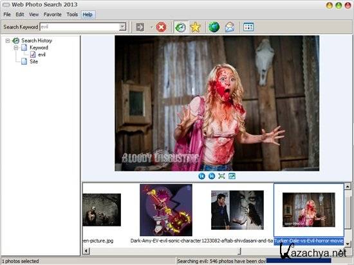The image size is (354, 265).
Task: Select the dark creature picture thumbnail
Action: pyautogui.click(x=102, y=210)
